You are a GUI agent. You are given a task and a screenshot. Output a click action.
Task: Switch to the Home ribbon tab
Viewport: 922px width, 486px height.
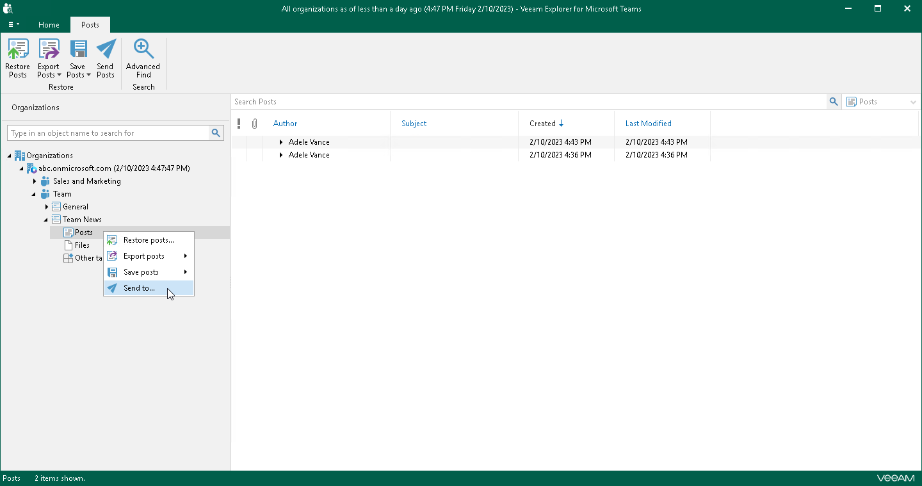click(x=49, y=25)
